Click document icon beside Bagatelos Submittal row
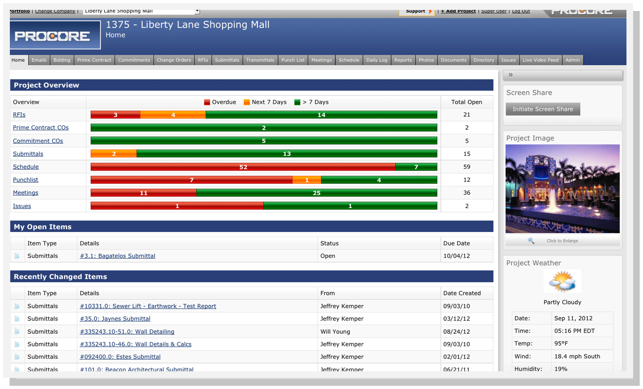The image size is (643, 389). click(x=17, y=256)
